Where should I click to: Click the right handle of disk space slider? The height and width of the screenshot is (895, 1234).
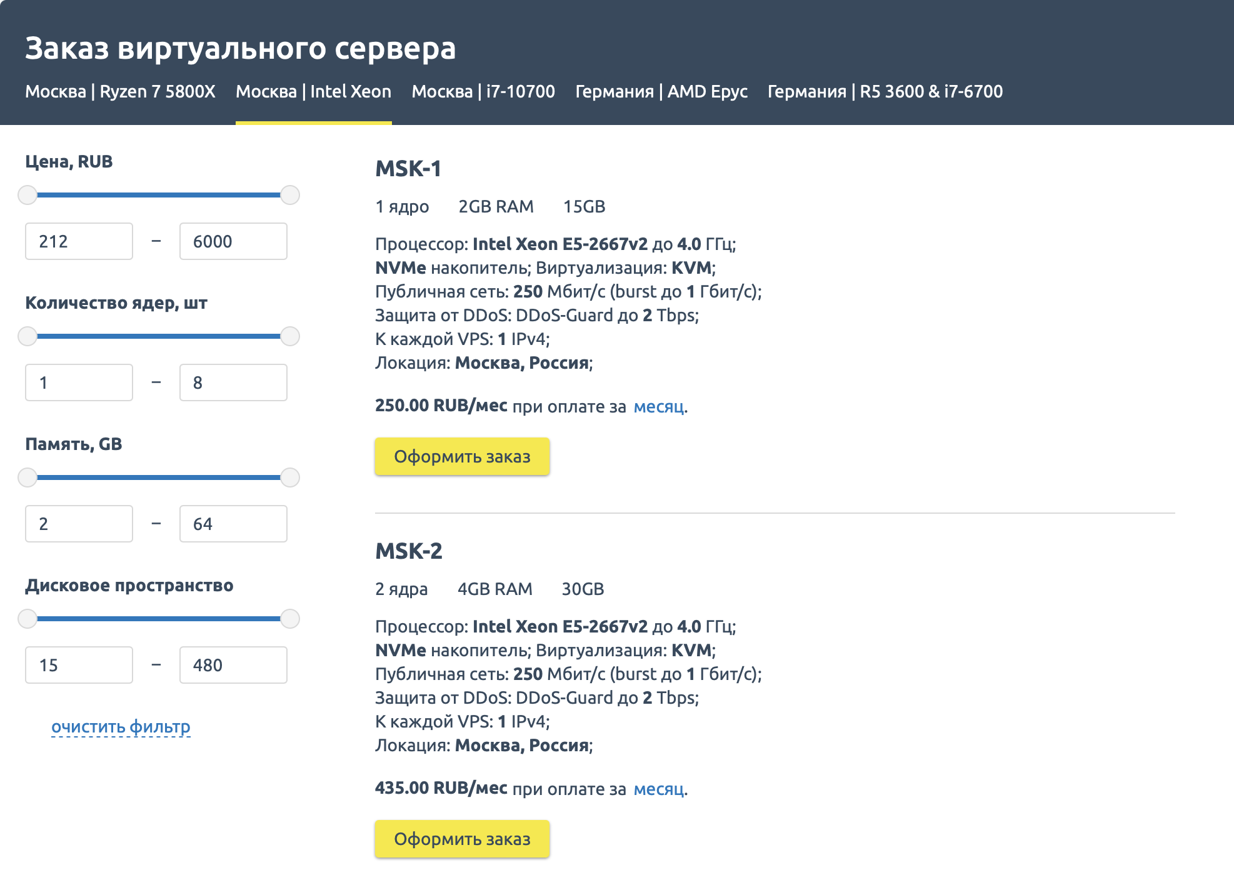point(290,619)
